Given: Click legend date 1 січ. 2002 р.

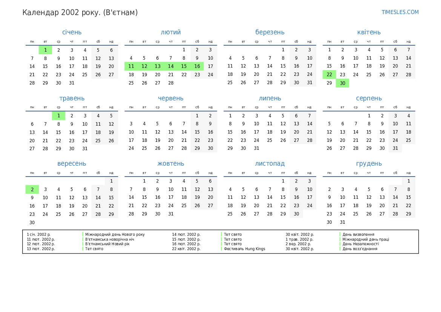Looking at the screenshot, I should [38, 234].
